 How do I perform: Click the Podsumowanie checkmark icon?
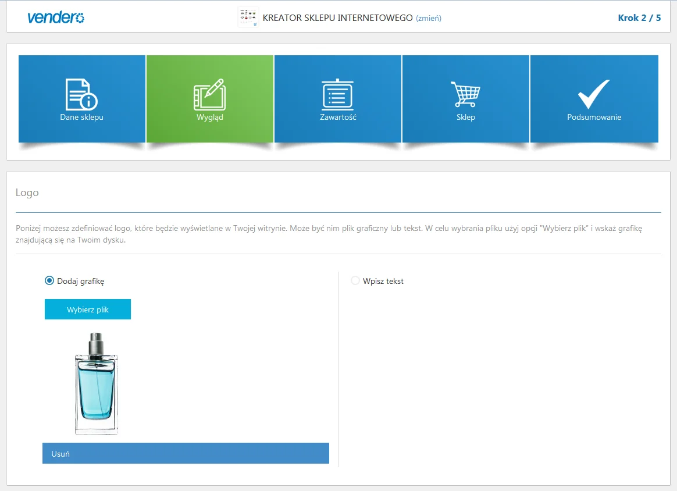[x=594, y=94]
